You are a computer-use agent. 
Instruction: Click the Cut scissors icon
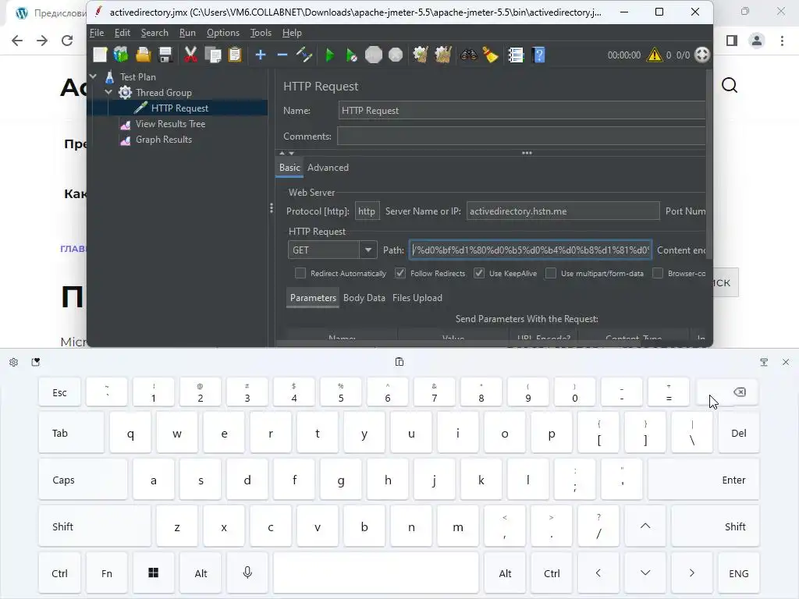190,55
